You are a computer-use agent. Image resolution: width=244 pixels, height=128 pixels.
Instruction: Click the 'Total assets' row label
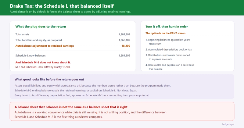[22, 34]
